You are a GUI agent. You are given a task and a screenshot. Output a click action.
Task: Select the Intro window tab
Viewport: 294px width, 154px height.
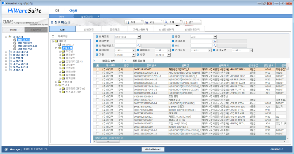coord(61,16)
